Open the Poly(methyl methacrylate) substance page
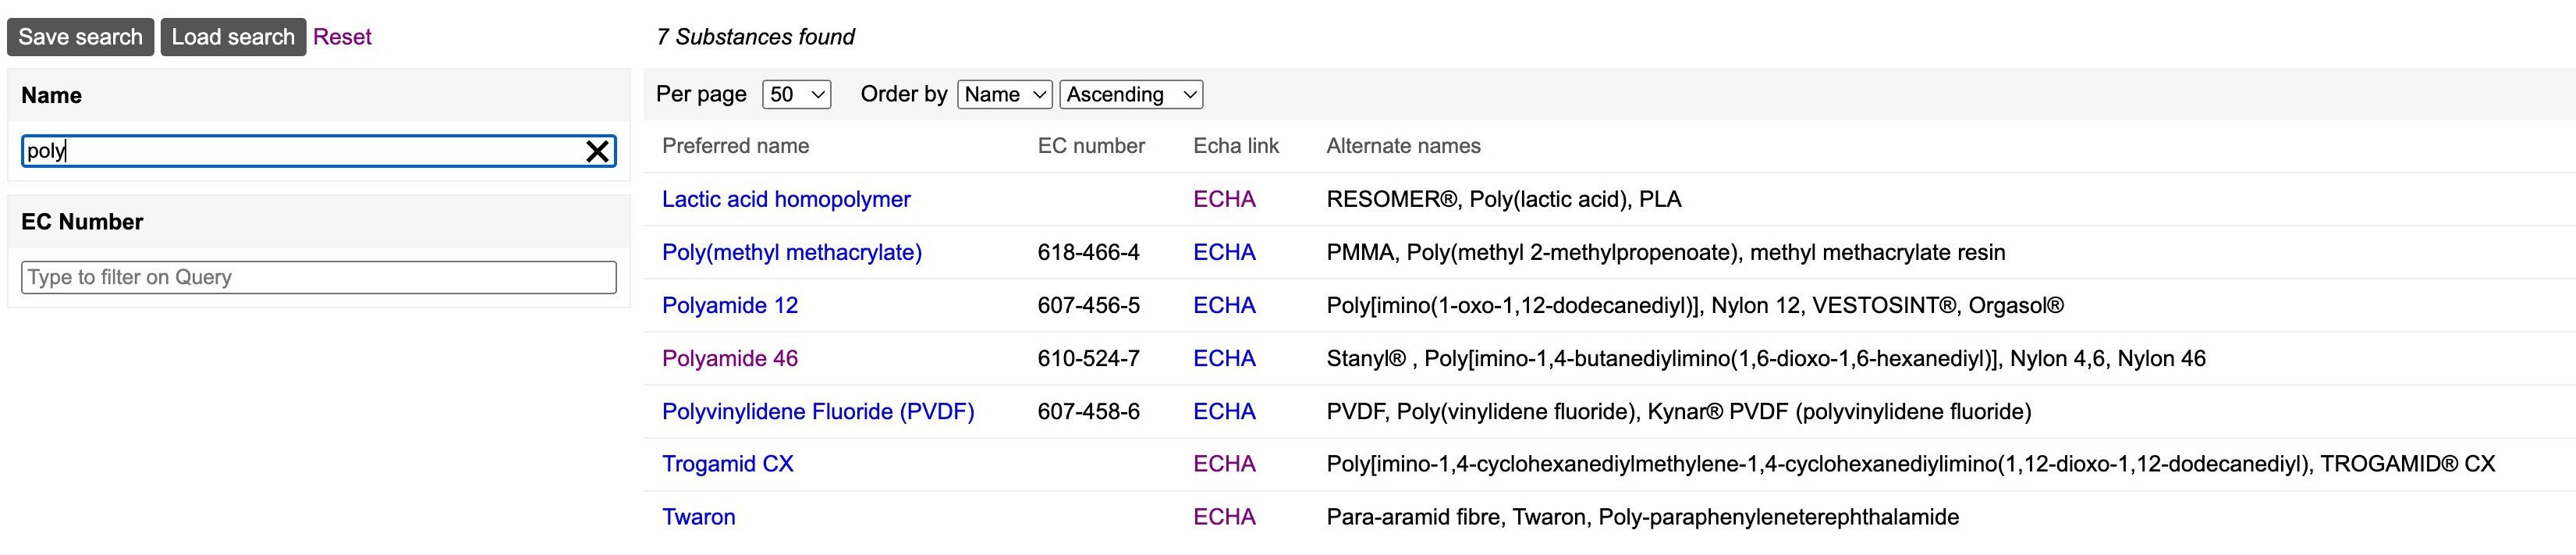Image resolution: width=2576 pixels, height=555 pixels. point(792,252)
